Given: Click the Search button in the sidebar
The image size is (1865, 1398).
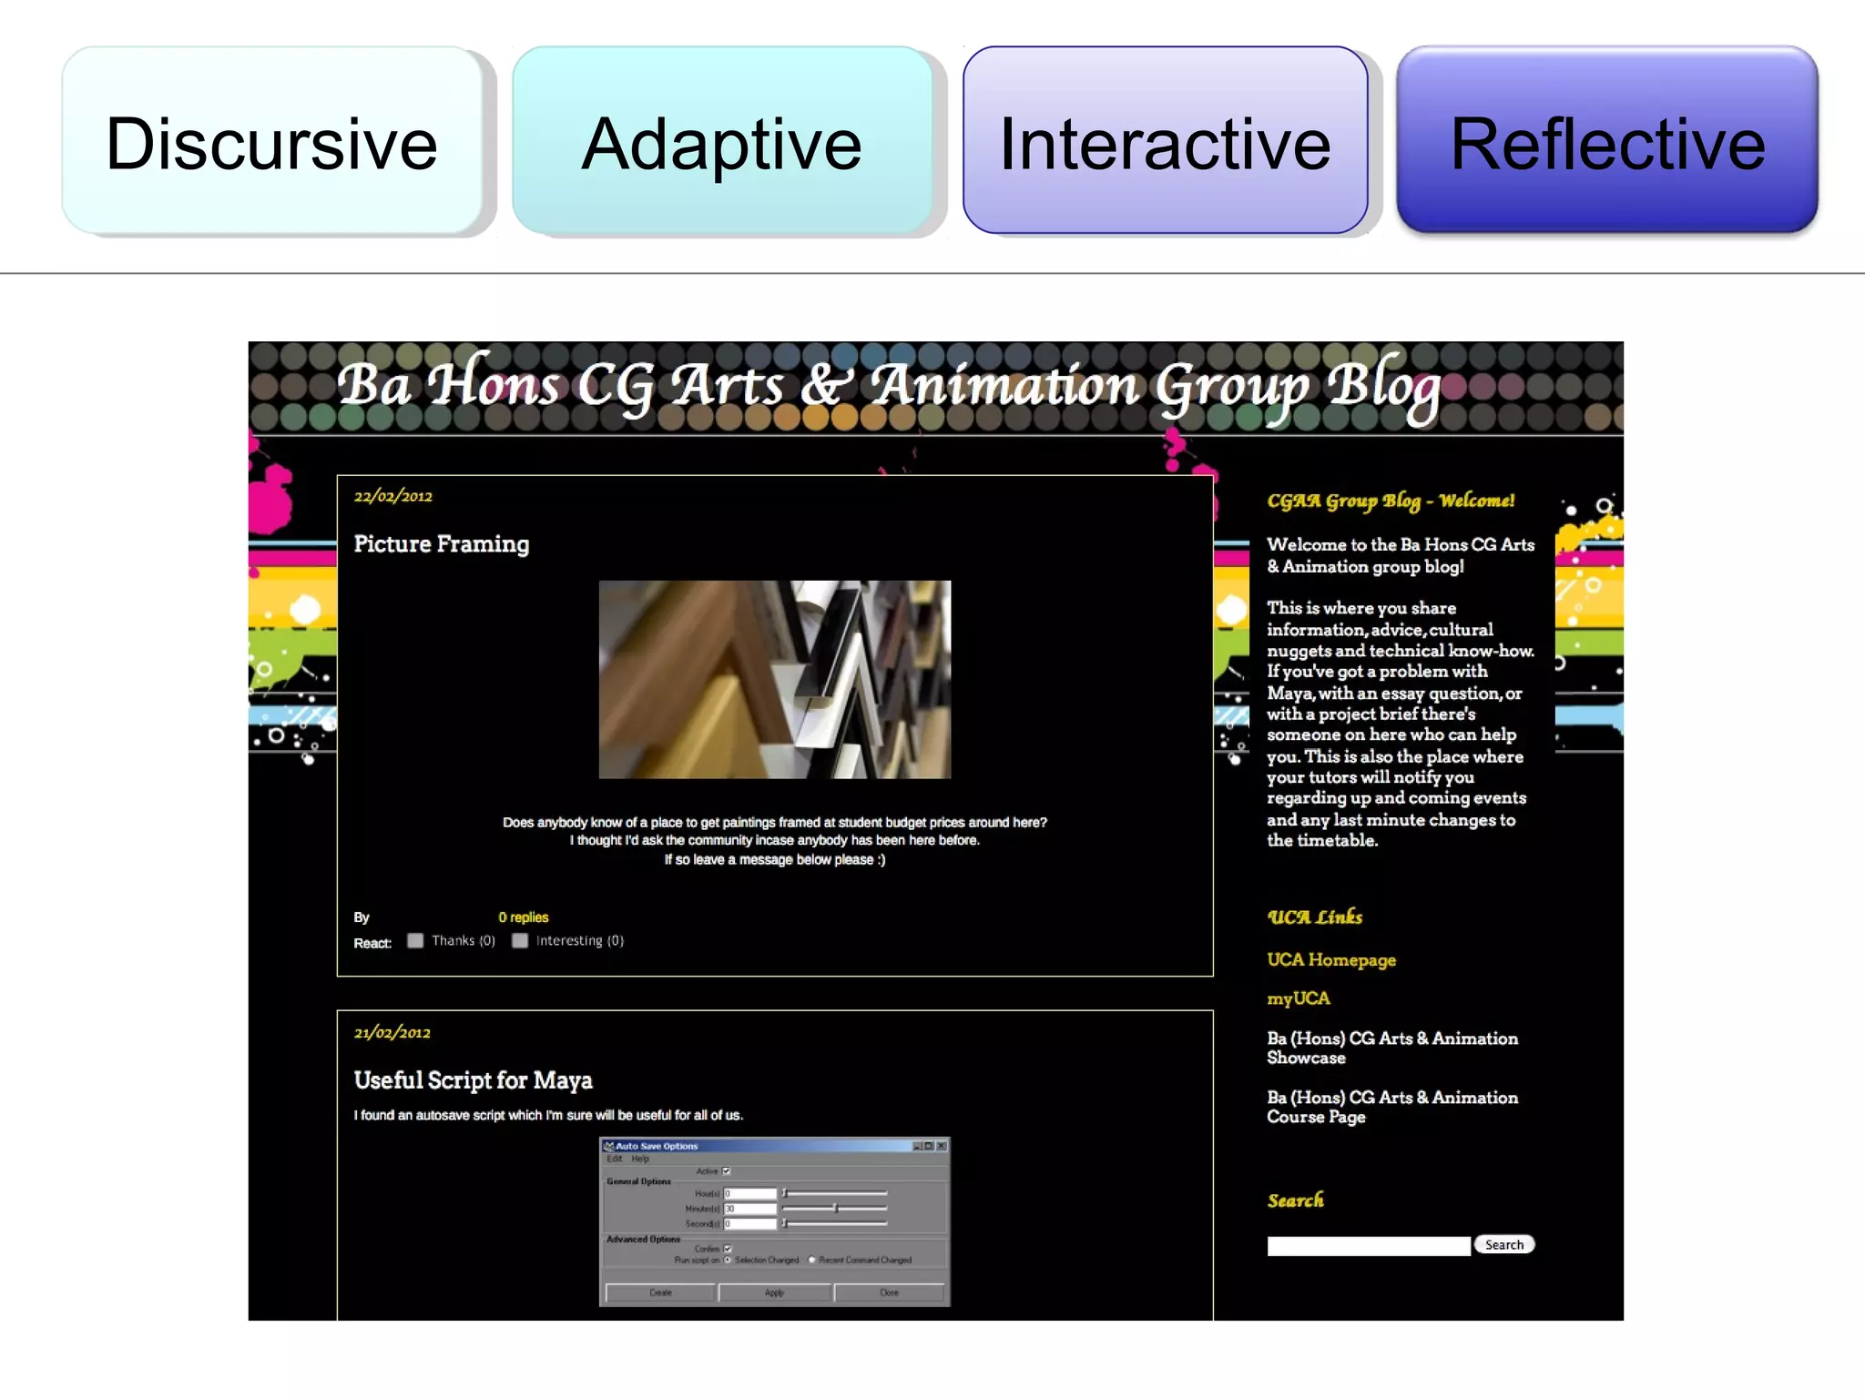Looking at the screenshot, I should coord(1504,1245).
